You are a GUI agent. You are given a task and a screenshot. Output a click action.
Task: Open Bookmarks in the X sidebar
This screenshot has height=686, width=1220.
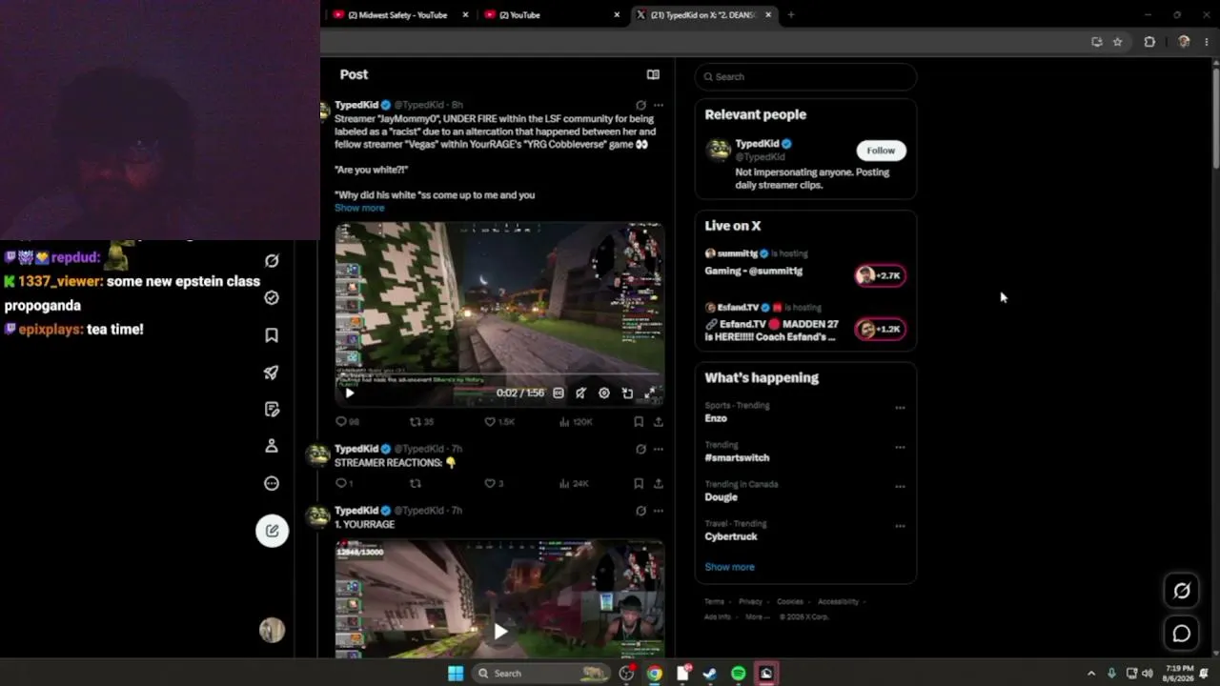(x=272, y=335)
